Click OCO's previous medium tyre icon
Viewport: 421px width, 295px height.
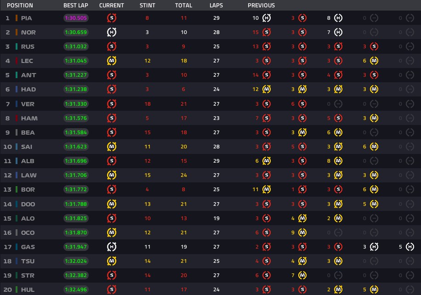tap(302, 233)
